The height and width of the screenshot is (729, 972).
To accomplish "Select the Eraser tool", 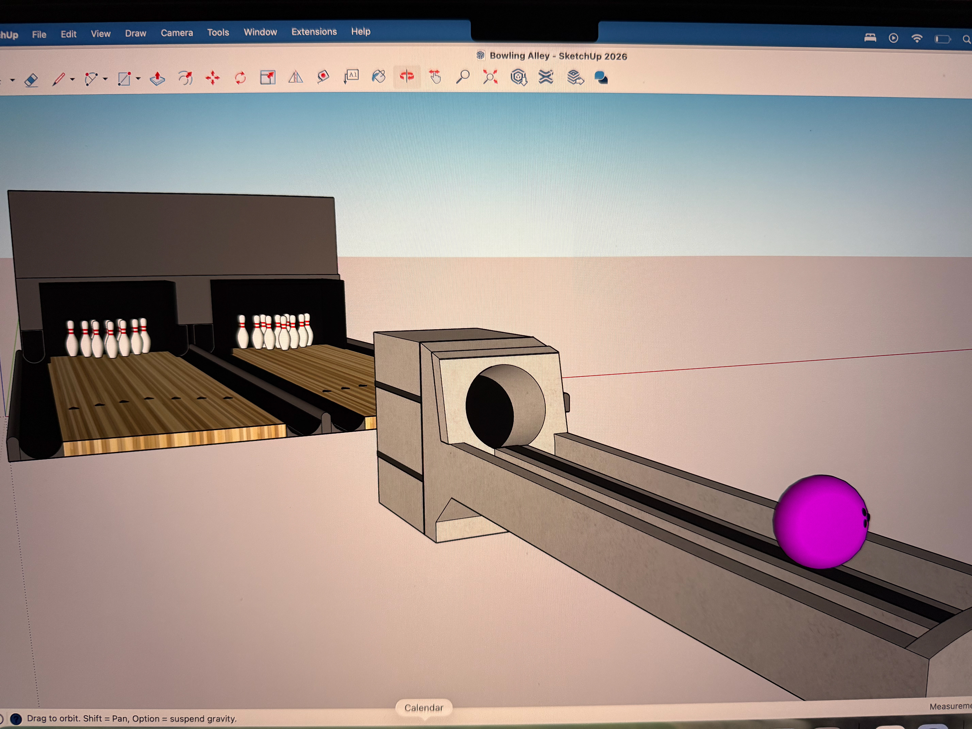I will 31,80.
